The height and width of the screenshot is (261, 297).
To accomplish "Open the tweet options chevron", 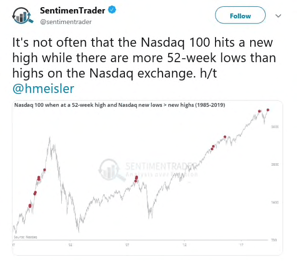I will [278, 16].
